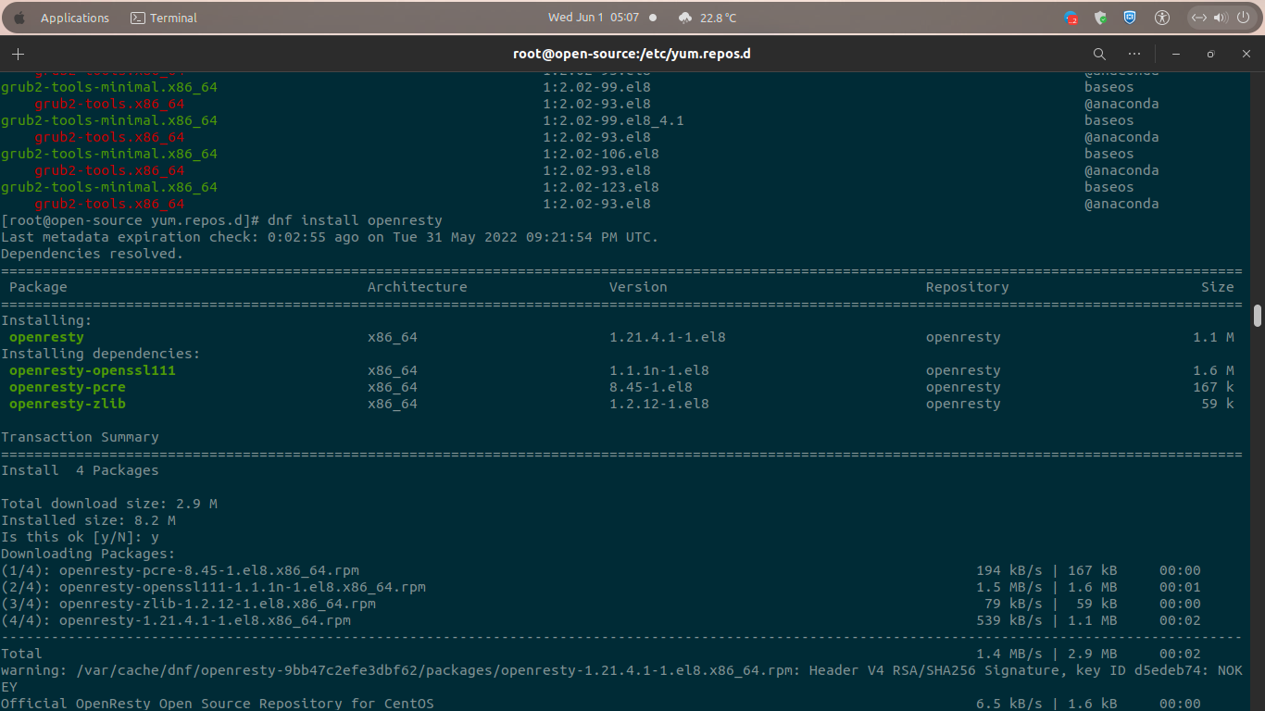Click the power icon in system menu

pos(1243,18)
